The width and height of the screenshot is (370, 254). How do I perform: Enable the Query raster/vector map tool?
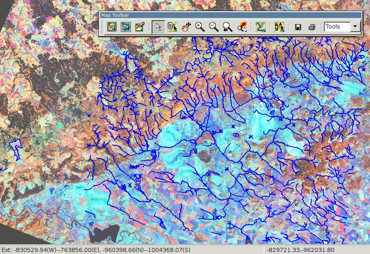[x=172, y=27]
